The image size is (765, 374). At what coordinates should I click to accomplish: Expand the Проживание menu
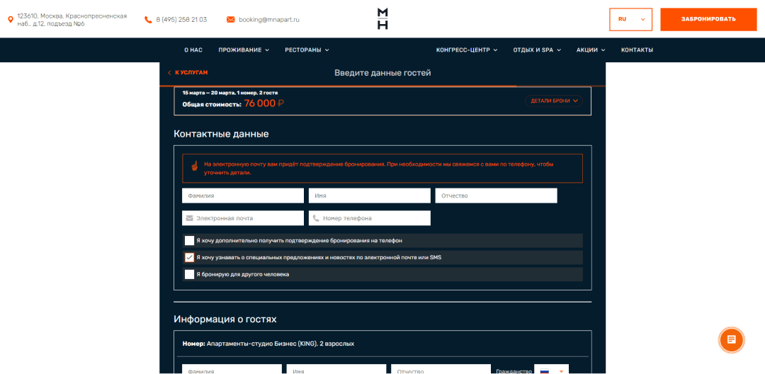pyautogui.click(x=244, y=50)
